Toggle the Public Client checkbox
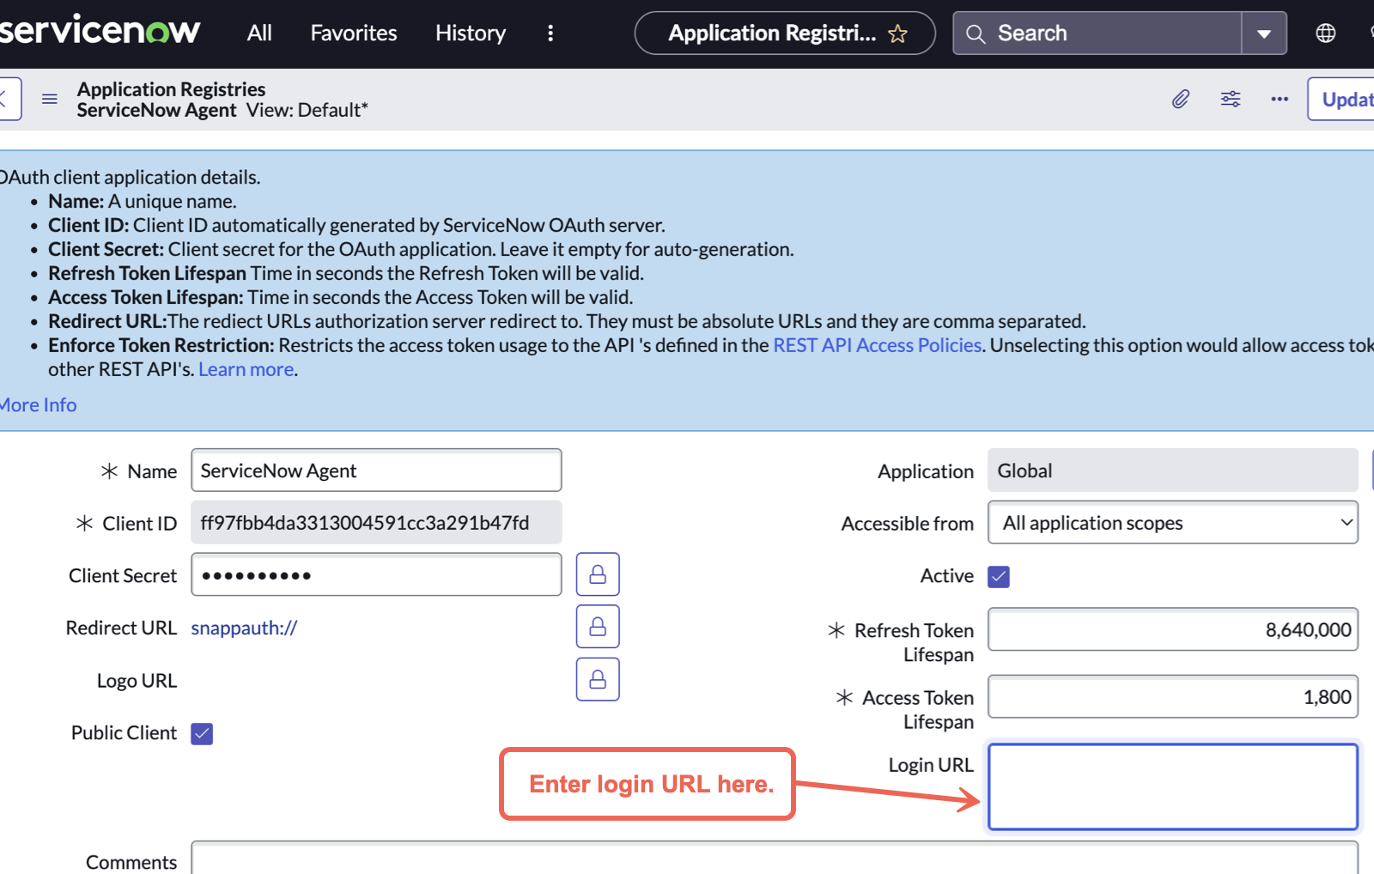 click(x=202, y=733)
